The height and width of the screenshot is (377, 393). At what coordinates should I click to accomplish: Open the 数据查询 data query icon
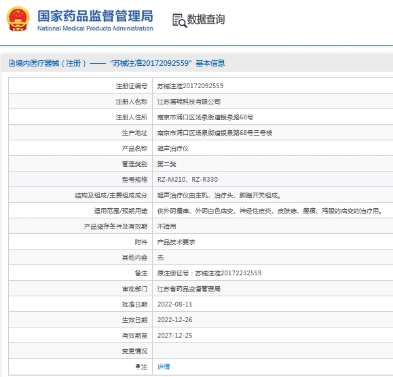click(180, 20)
